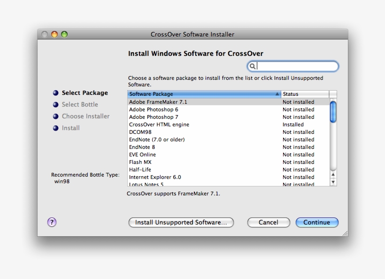
Task: Select the Lotus Notes 5 package
Action: 228,184
